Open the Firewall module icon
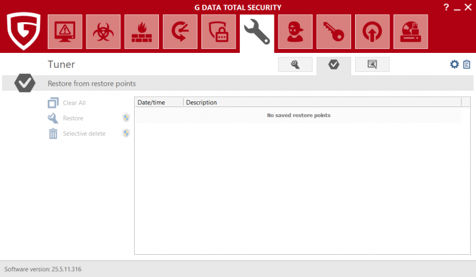This screenshot has width=476, height=277. [x=141, y=31]
